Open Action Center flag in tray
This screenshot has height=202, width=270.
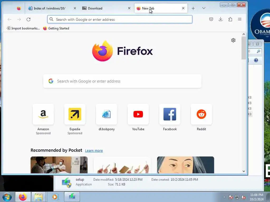230,197
